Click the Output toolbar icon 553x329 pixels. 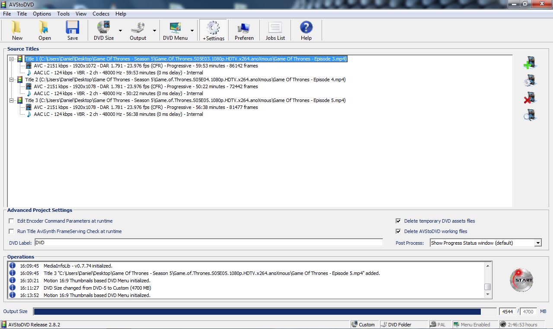click(x=138, y=30)
